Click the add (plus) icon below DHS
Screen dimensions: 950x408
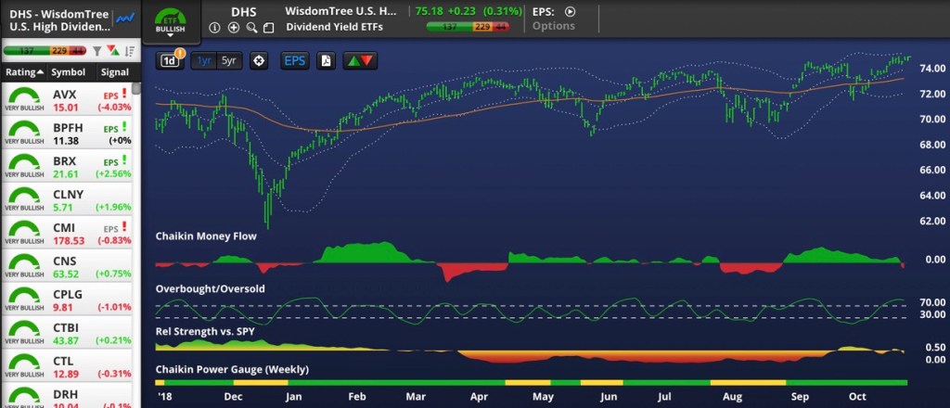coord(233,28)
